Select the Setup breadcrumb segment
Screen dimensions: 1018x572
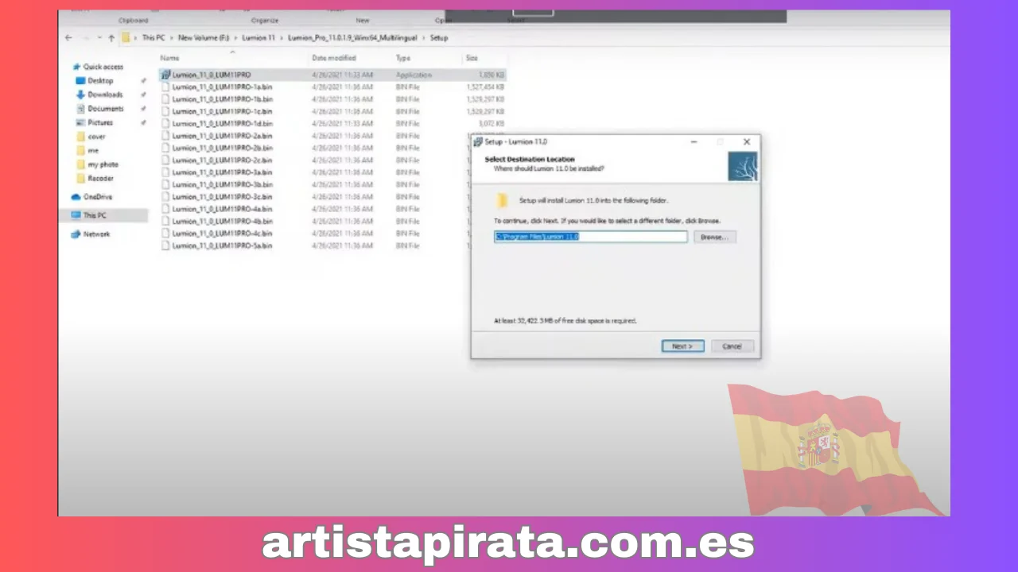click(439, 37)
